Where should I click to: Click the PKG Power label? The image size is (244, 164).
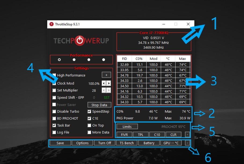click(x=125, y=118)
